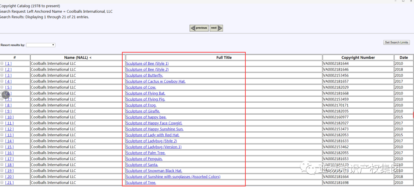Open Sculpture of Tree link
414x187 pixels.
[x=141, y=182]
